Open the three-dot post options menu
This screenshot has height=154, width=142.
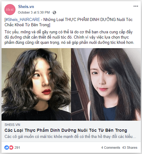pos(136,6)
